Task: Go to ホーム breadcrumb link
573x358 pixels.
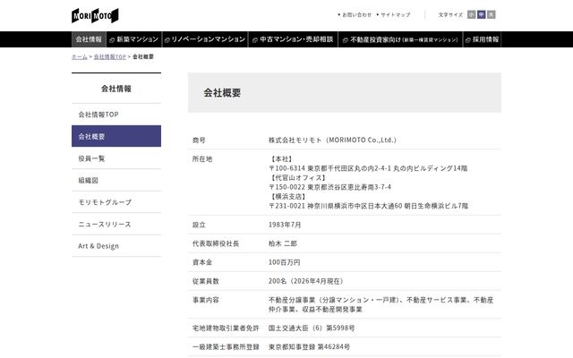Action: click(x=80, y=57)
